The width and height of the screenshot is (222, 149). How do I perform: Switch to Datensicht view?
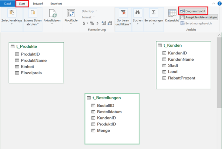pos(172,14)
